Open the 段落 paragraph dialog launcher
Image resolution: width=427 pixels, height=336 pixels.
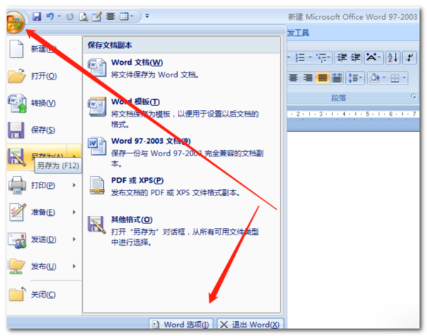413,96
